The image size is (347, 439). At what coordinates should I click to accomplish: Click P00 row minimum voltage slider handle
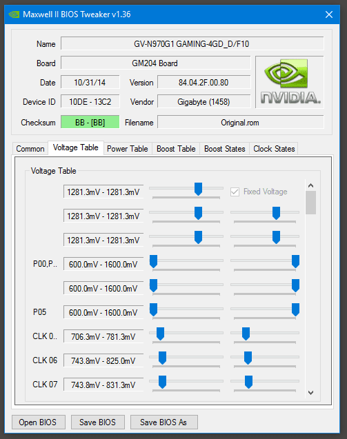tap(153, 261)
